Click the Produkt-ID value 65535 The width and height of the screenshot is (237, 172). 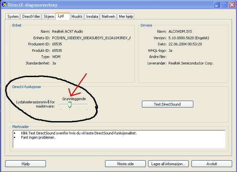click(x=57, y=51)
